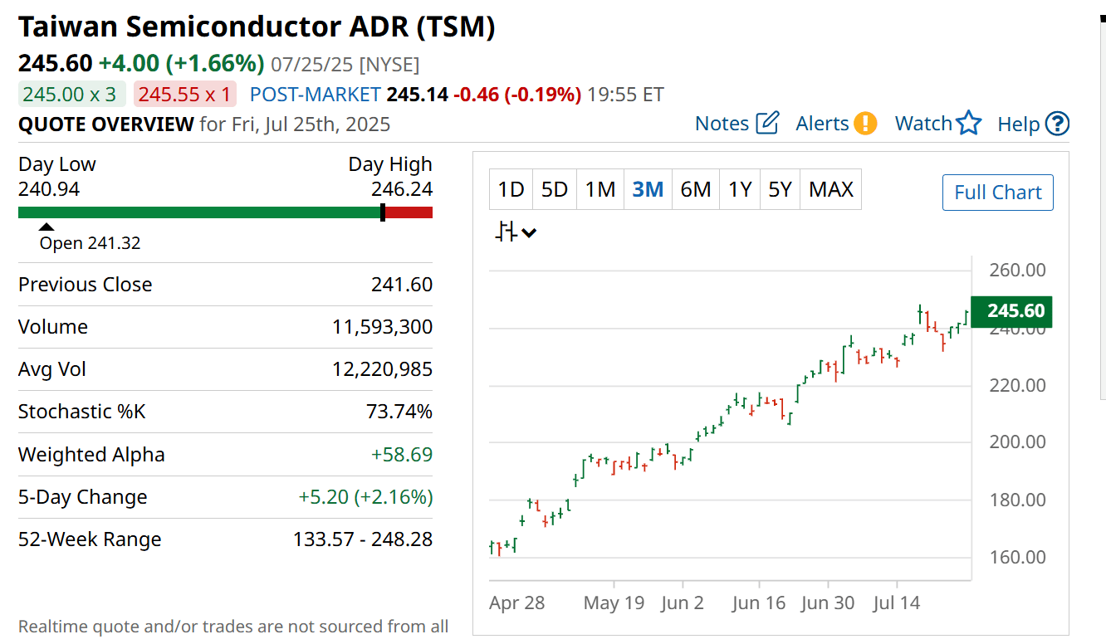Switch chart to 6M period

[x=696, y=190]
